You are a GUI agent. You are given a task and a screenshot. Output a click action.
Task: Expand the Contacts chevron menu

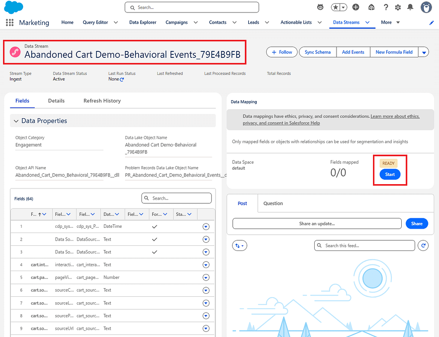tap(235, 22)
